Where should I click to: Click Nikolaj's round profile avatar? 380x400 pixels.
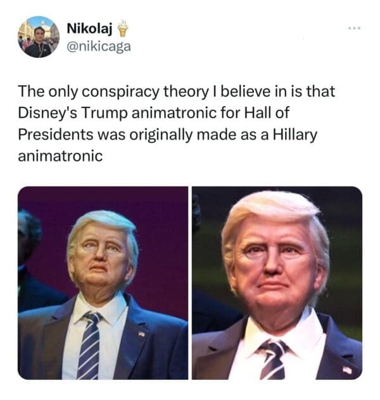(39, 37)
